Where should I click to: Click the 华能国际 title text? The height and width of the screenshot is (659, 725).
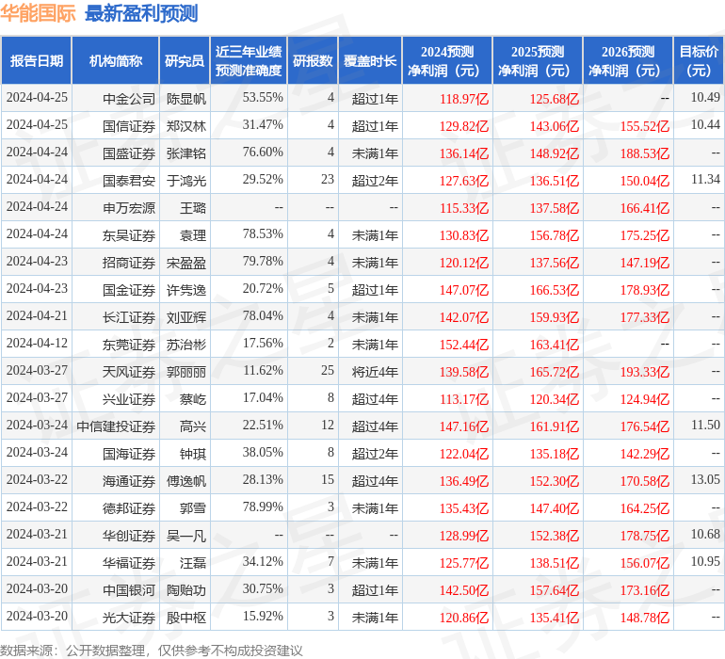coord(38,13)
